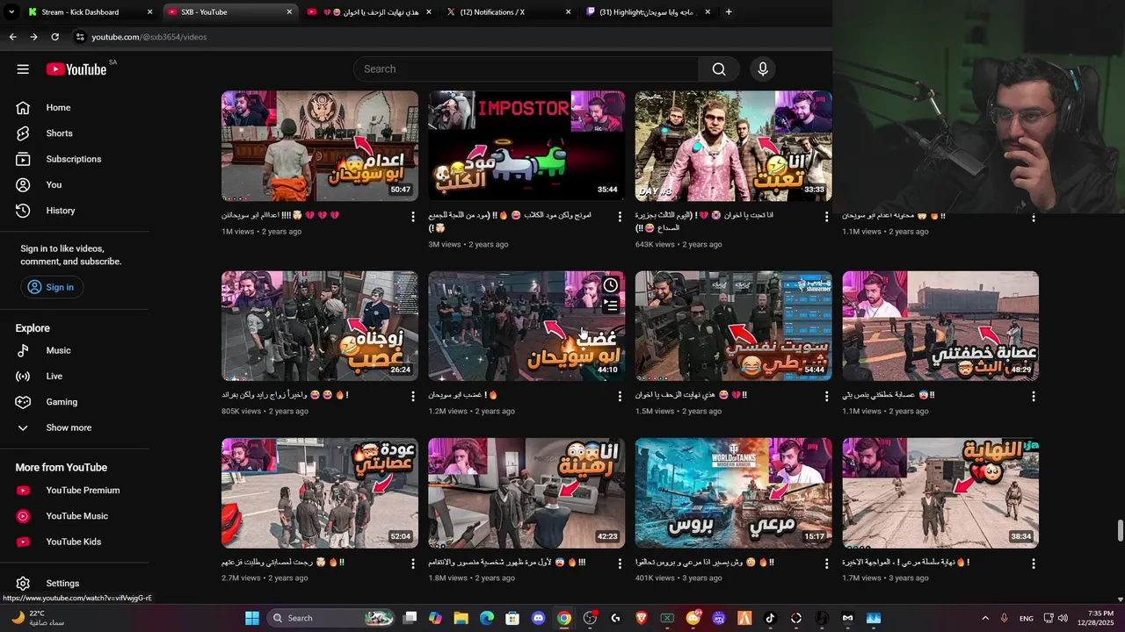Open action menu for the 1M views video
Viewport: 1125px width, 632px height.
[x=413, y=217]
